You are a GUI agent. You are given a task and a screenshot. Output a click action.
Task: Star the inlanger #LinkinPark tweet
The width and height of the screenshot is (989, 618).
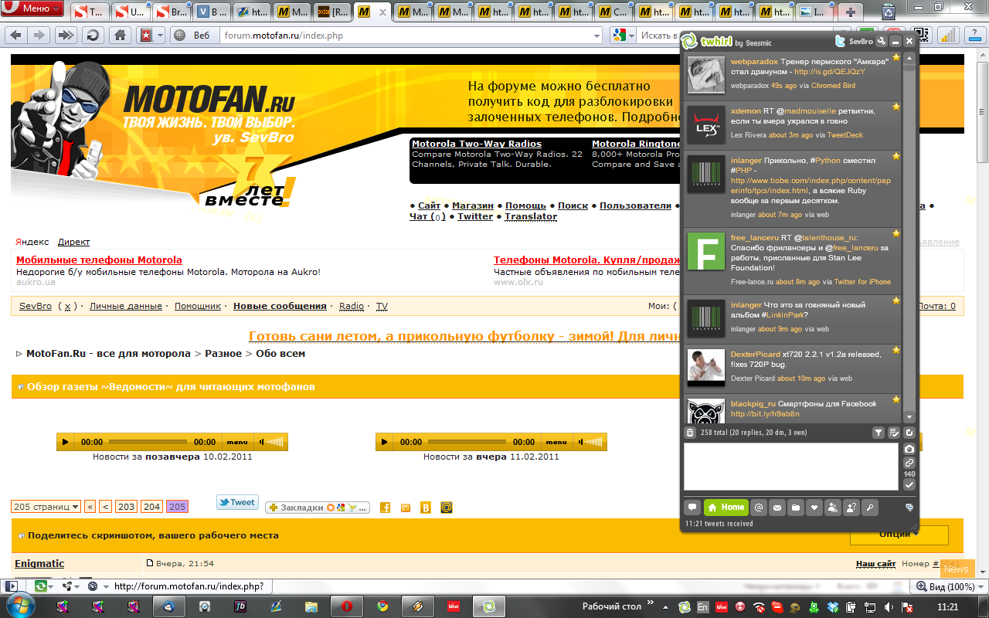pyautogui.click(x=896, y=301)
